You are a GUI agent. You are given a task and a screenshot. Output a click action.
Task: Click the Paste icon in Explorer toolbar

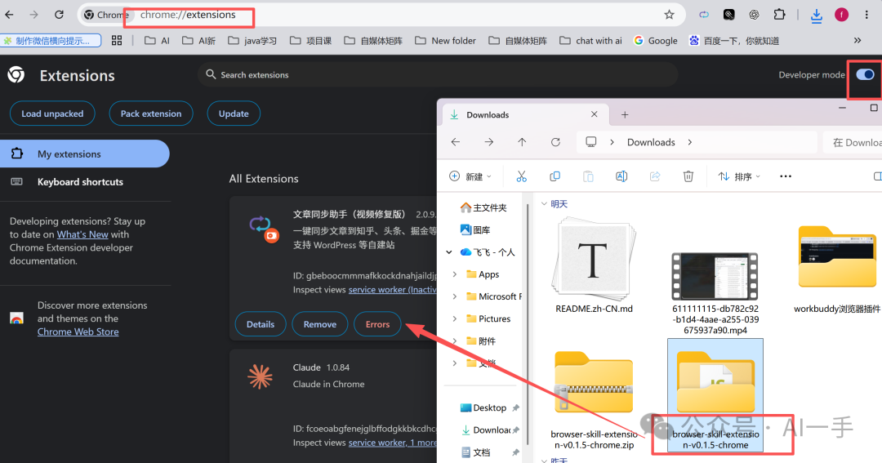pyautogui.click(x=588, y=176)
